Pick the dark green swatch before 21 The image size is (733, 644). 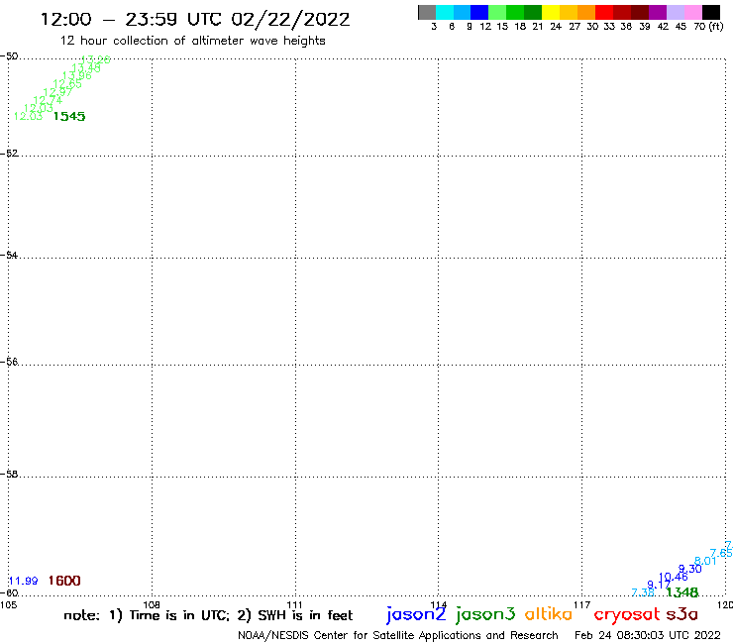[533, 13]
